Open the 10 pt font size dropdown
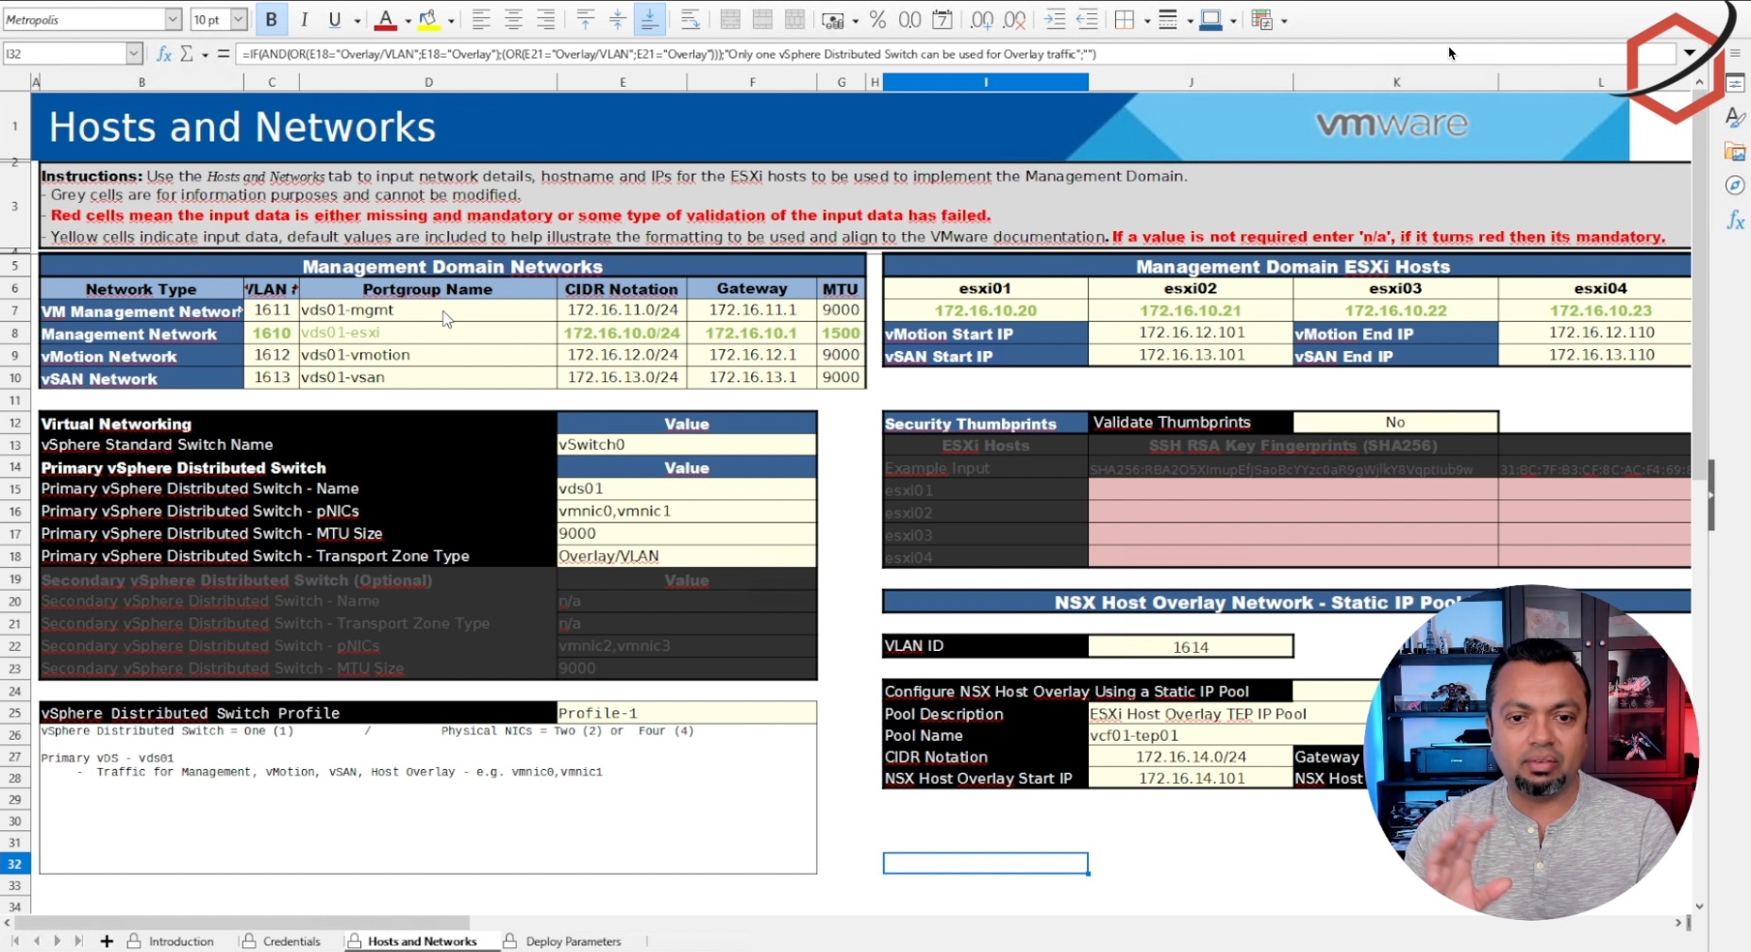Screen dimensions: 1751x952 point(238,20)
